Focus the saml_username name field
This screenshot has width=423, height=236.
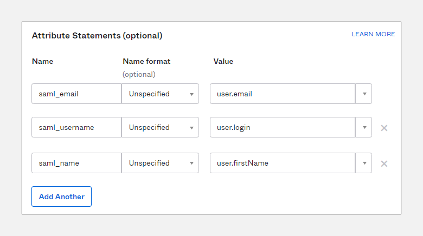pos(76,128)
